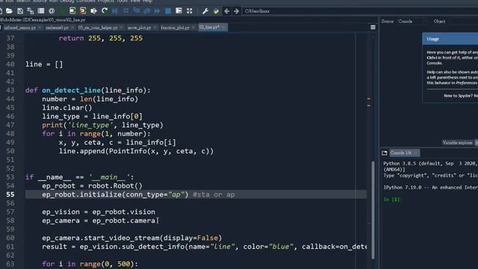Click the IPython prompt In [1]:
Image resolution: width=478 pixels, height=269 pixels.
pos(393,200)
